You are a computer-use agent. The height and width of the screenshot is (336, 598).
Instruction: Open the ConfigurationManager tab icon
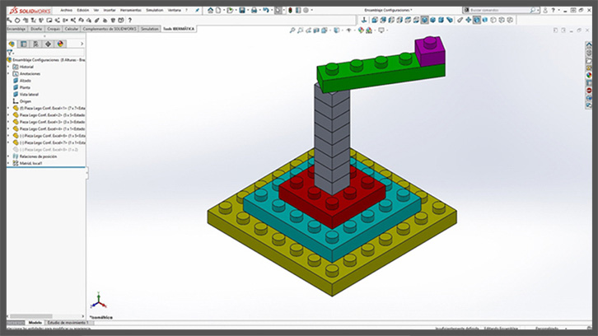[35, 44]
